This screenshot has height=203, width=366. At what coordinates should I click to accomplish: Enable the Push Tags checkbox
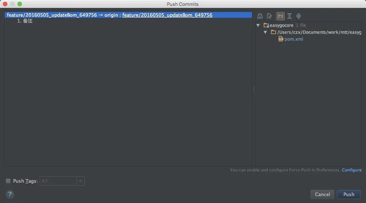(x=8, y=181)
